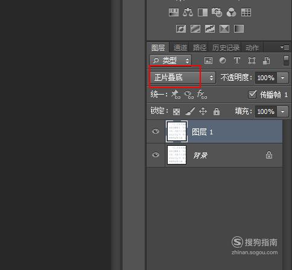The height and width of the screenshot is (270, 292).
Task: Click the 填充 value field
Action: coord(266,111)
